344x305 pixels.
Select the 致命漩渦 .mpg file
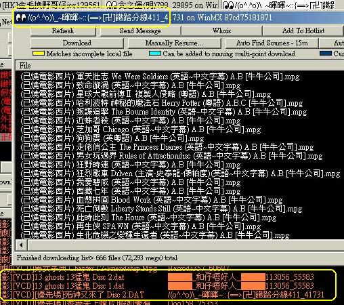(131, 85)
